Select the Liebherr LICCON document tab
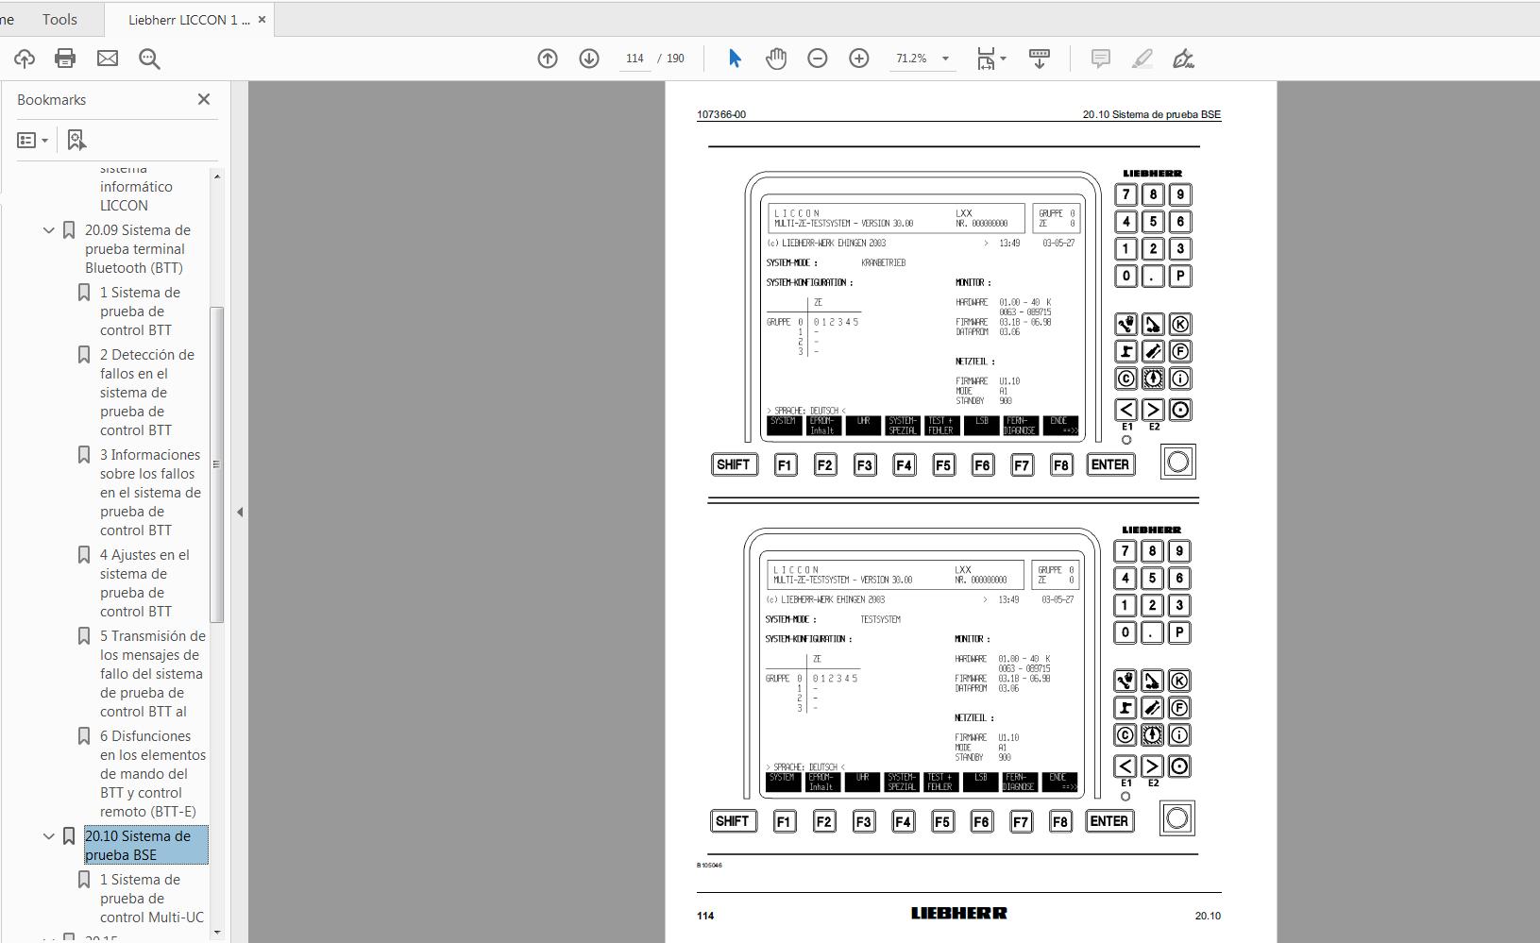The height and width of the screenshot is (943, 1540). point(185,19)
